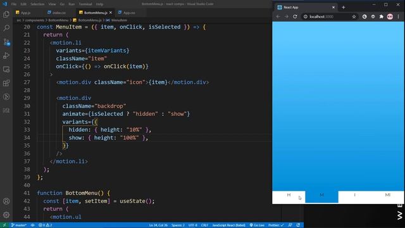Click the MI item in the bottom menu

387,197
